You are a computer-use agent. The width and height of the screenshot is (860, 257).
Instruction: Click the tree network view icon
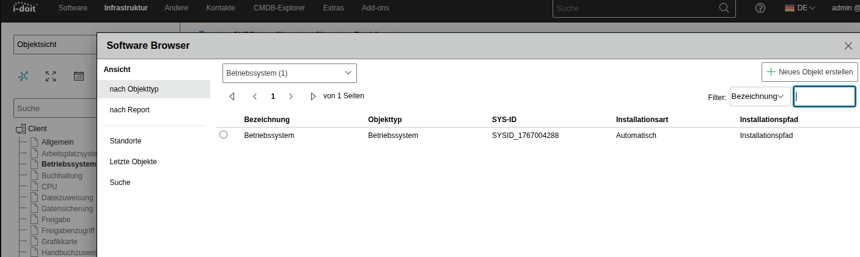(x=23, y=76)
